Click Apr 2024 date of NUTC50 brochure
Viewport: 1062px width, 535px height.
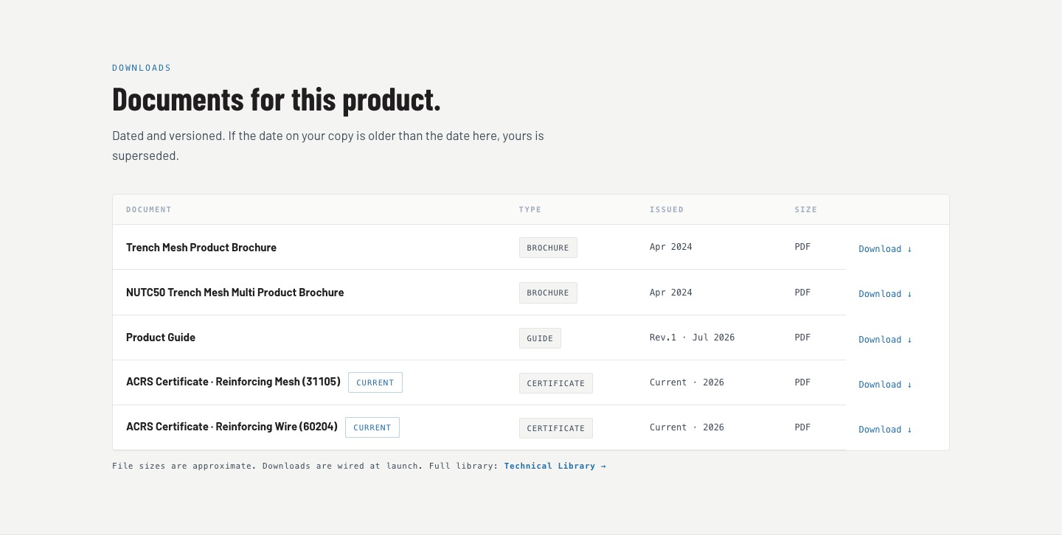(x=671, y=293)
